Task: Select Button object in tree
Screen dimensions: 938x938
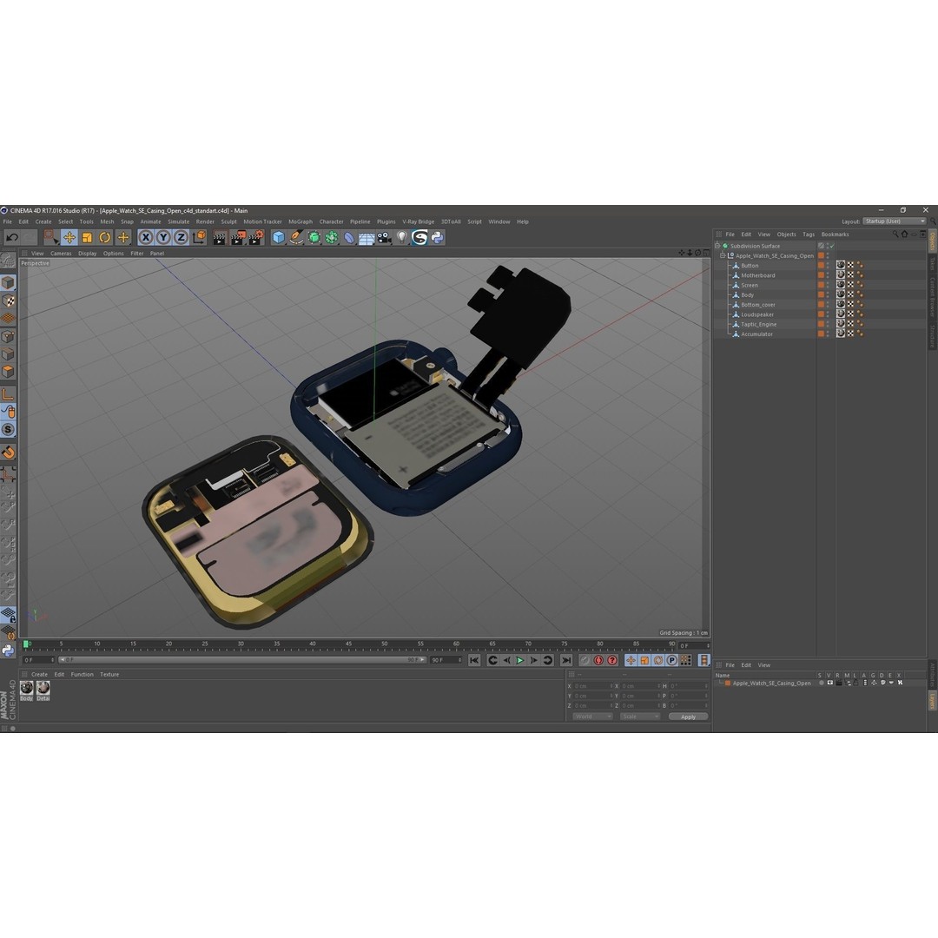Action: [750, 266]
